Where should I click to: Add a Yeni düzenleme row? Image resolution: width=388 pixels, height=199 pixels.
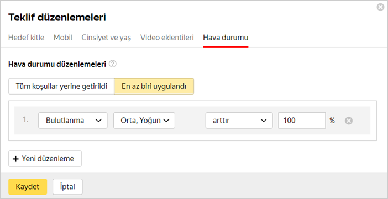45,159
